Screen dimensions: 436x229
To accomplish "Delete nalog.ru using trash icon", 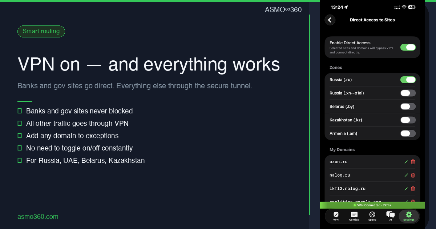I will (413, 175).
